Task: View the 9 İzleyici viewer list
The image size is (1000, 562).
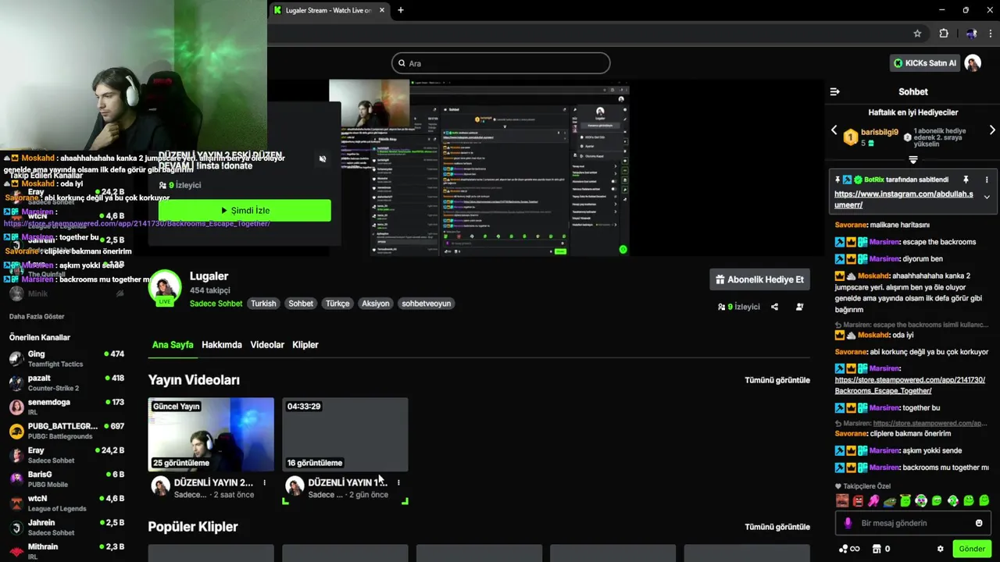Action: click(738, 307)
